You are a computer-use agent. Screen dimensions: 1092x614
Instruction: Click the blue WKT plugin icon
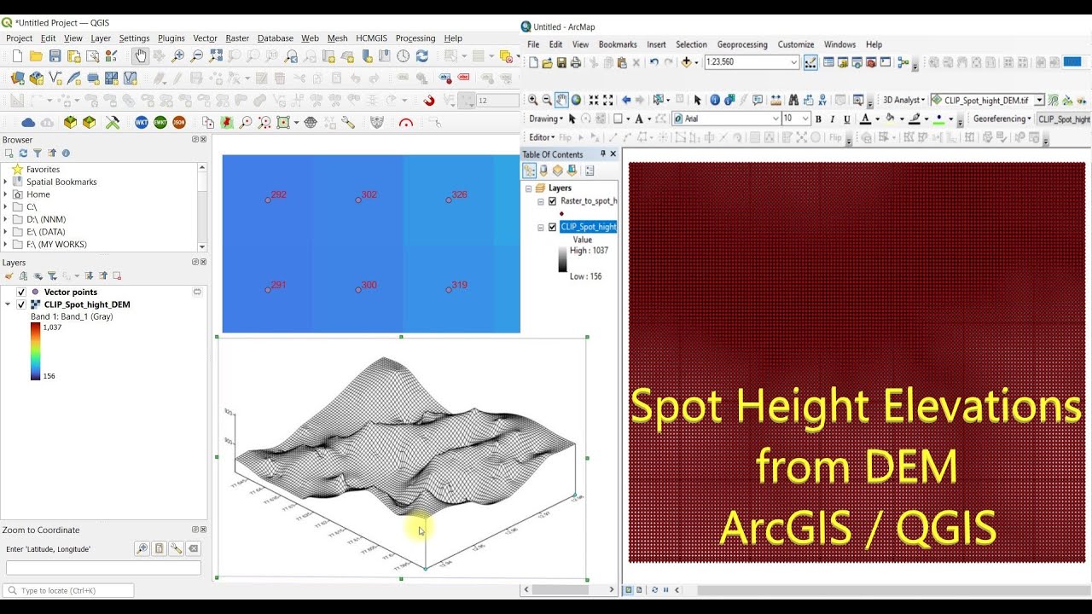point(142,123)
